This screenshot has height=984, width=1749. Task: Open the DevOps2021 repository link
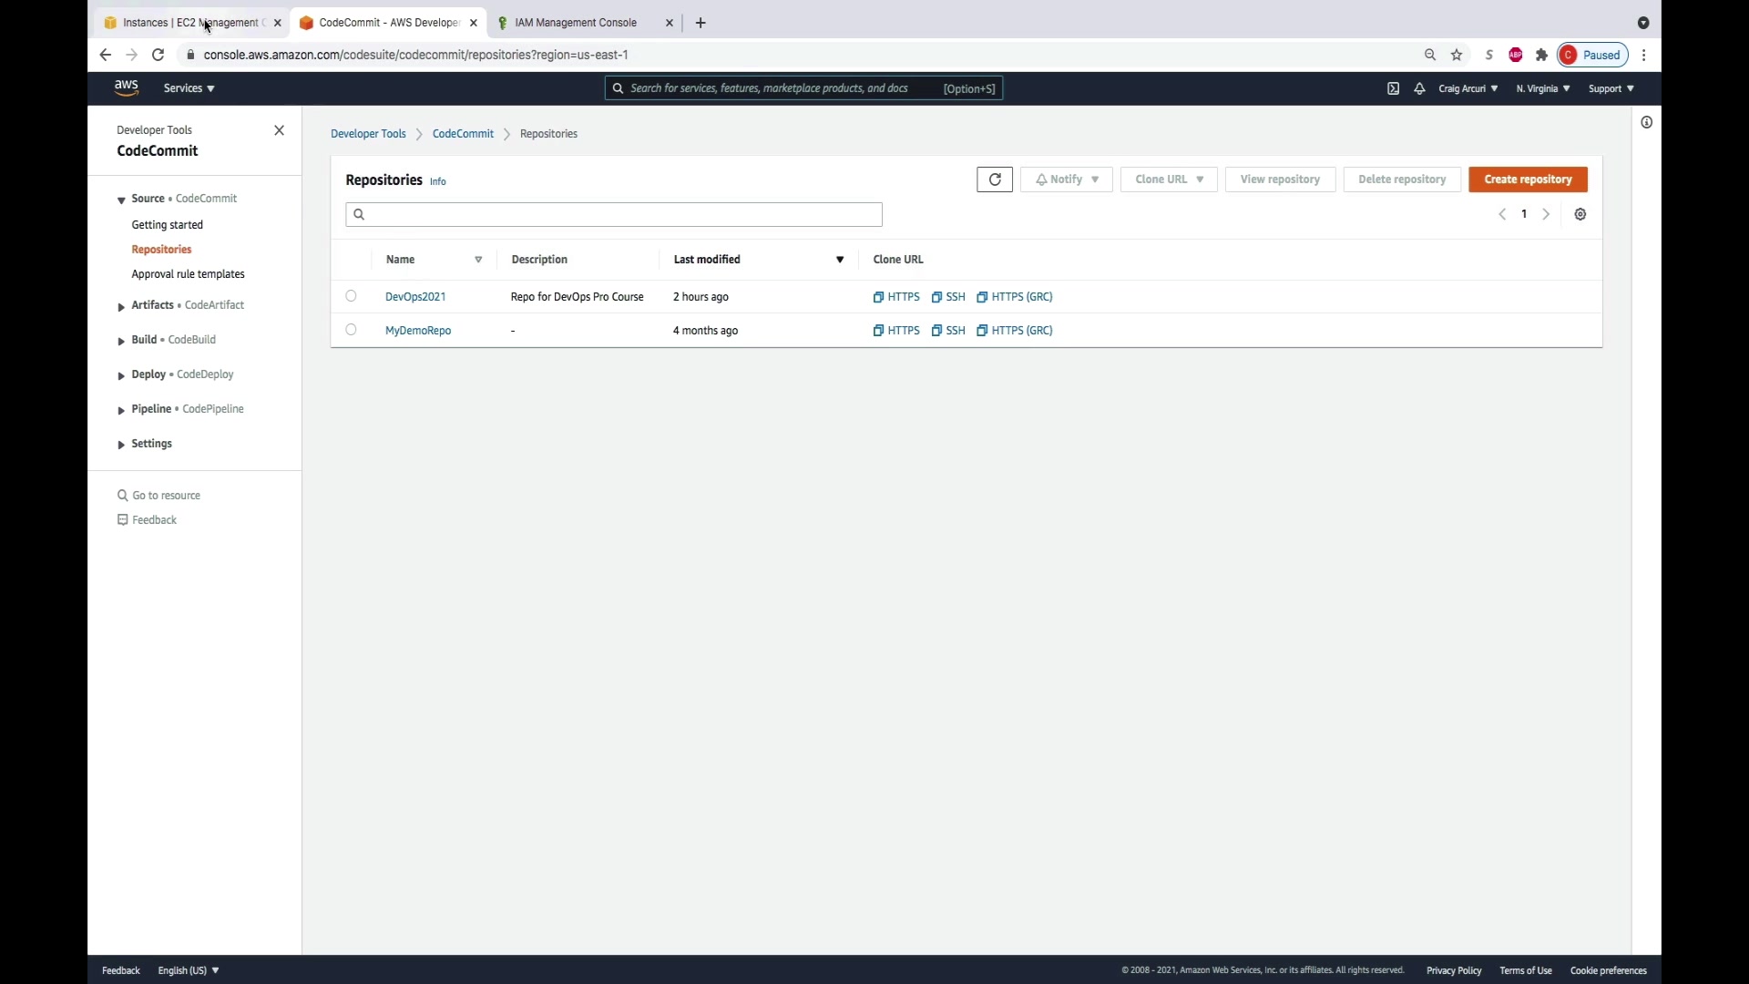coord(415,297)
